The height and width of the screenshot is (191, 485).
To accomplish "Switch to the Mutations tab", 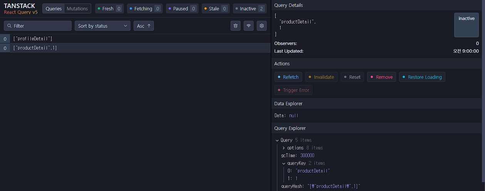I will pyautogui.click(x=77, y=8).
